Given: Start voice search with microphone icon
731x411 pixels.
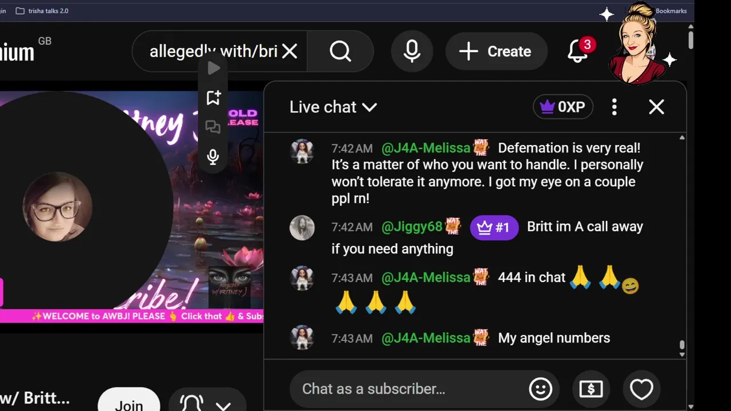Looking at the screenshot, I should (x=412, y=51).
